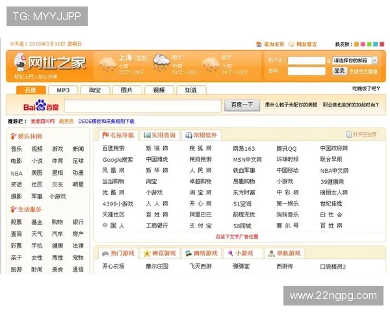Click the 打开空白页 link
Image resolution: width=390 pixels, height=312 pixels.
(x=365, y=135)
